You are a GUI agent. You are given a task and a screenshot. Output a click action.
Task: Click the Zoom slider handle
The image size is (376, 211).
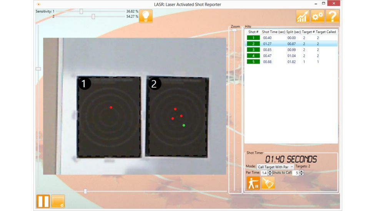click(234, 30)
